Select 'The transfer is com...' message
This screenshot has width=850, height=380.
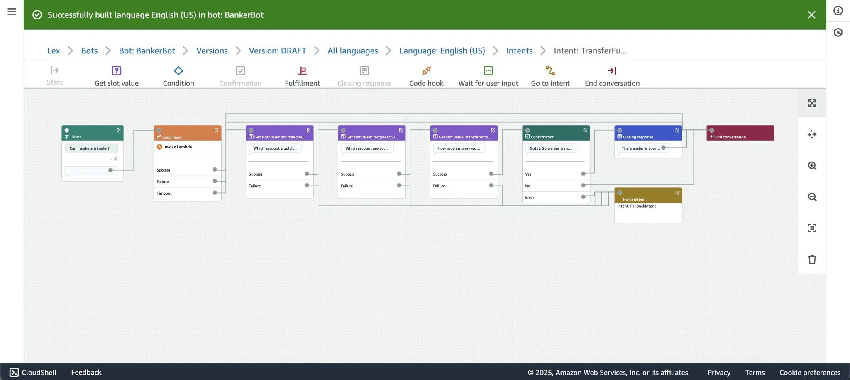[x=640, y=148]
